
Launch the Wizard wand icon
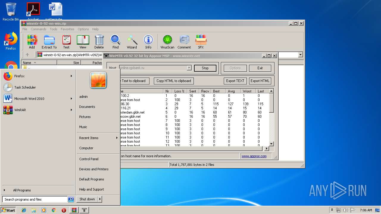coord(132,42)
